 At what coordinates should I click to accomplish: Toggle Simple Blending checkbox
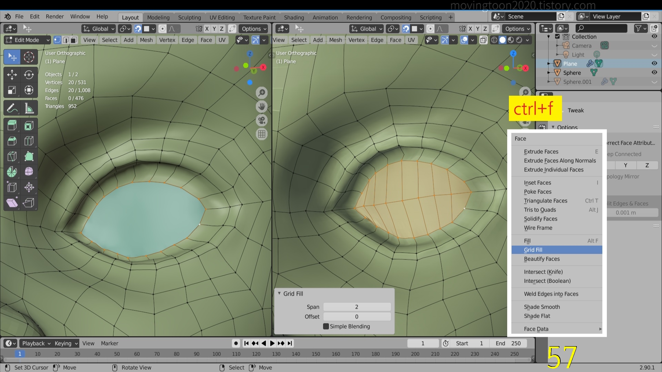coord(326,326)
